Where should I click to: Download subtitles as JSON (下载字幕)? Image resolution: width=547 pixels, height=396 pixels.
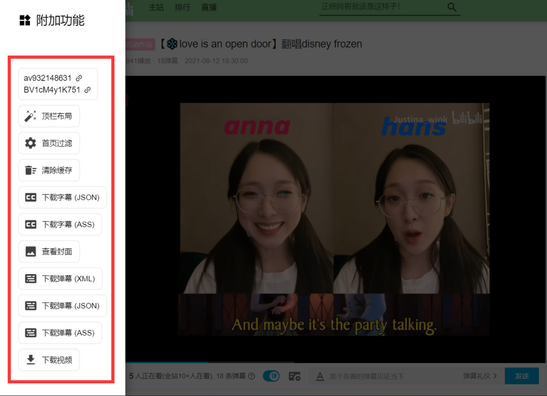coord(63,197)
